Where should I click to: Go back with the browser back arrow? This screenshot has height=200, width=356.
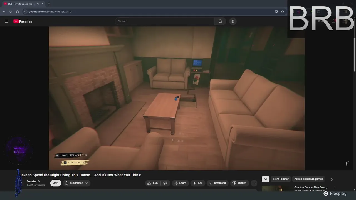4,12
